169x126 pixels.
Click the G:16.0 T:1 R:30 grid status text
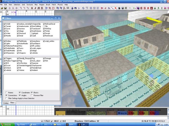pos(153,121)
